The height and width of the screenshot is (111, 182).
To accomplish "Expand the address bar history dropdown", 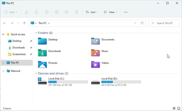I will (135, 23).
